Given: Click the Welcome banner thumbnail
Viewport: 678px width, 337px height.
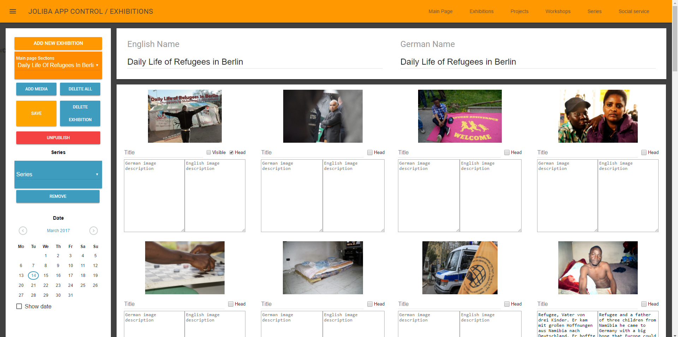Looking at the screenshot, I should tap(460, 116).
